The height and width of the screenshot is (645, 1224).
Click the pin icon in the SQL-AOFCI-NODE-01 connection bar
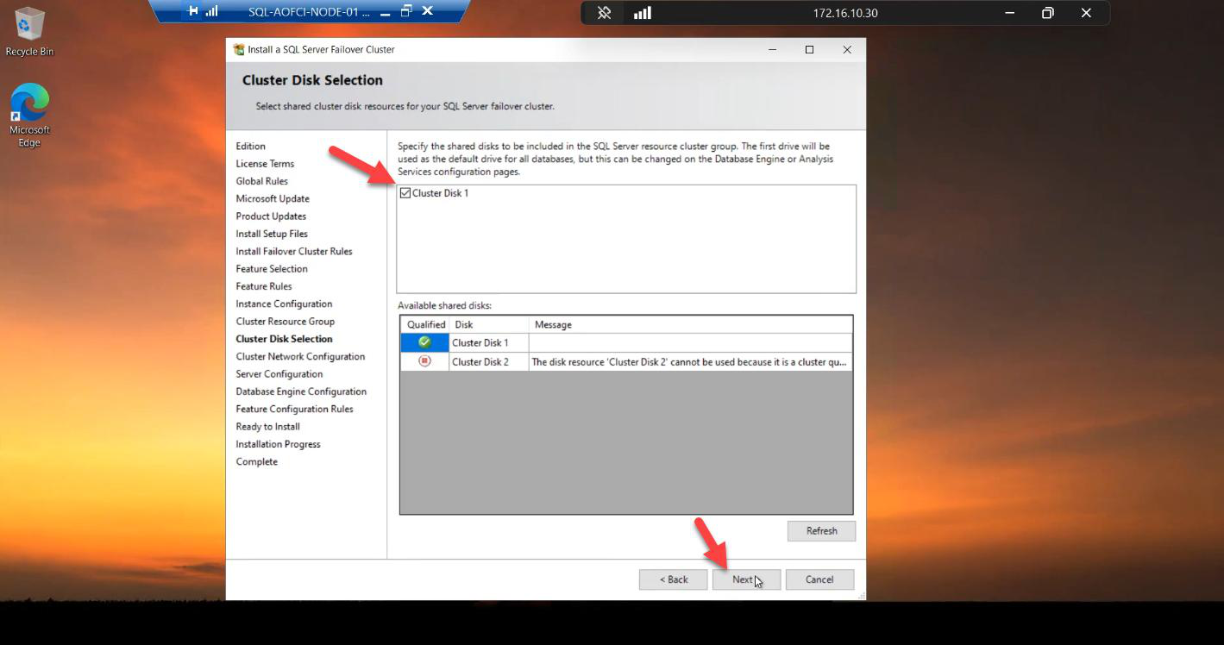click(x=193, y=12)
